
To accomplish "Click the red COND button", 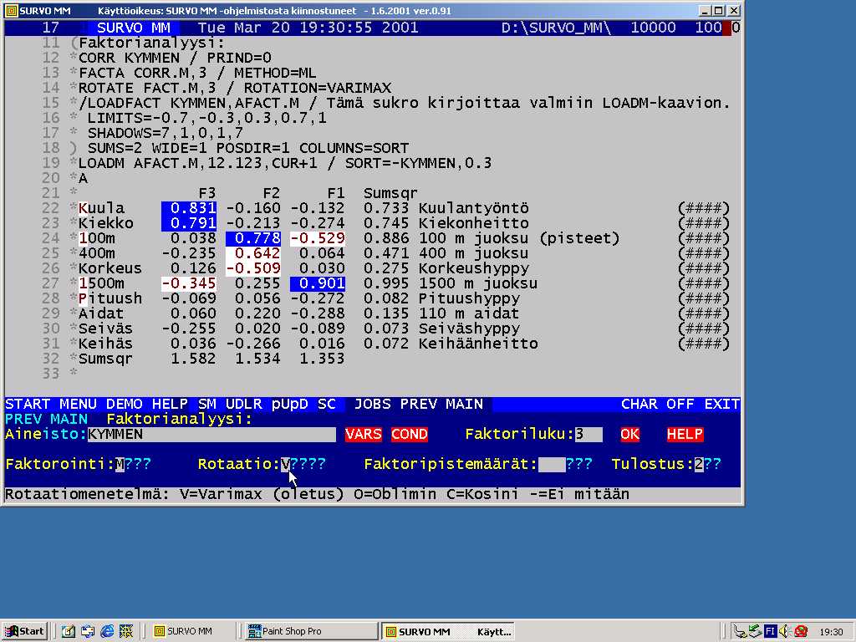I will coord(409,435).
